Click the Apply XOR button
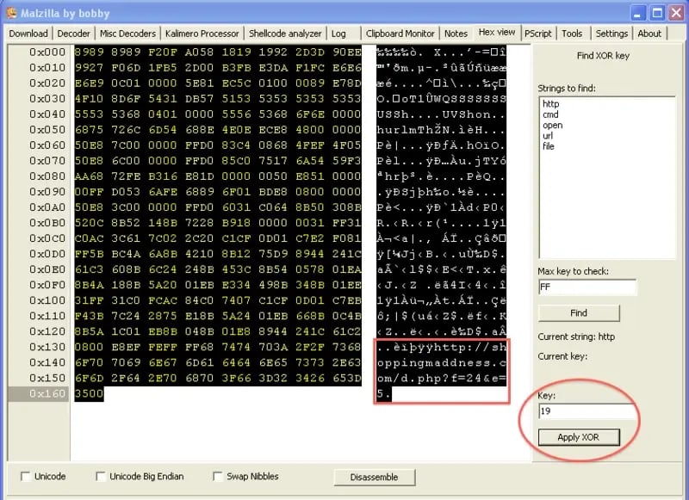Image resolution: width=689 pixels, height=500 pixels. 579,437
